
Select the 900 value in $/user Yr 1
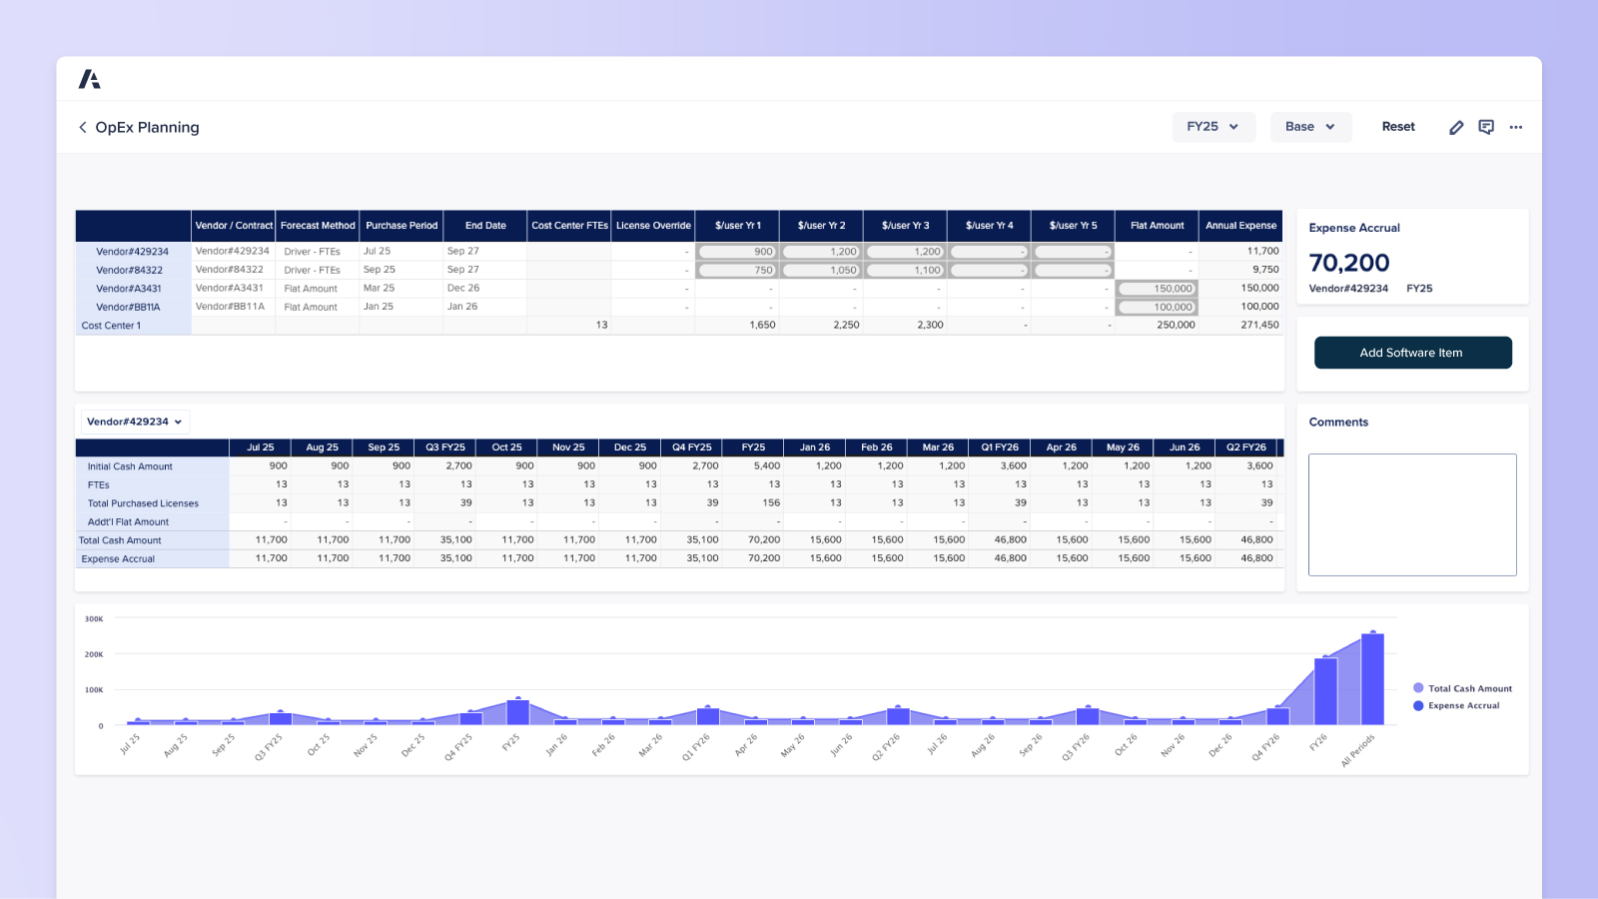click(739, 251)
